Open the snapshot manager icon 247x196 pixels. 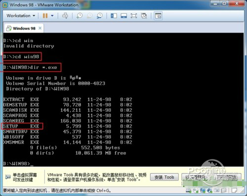(x=100, y=16)
